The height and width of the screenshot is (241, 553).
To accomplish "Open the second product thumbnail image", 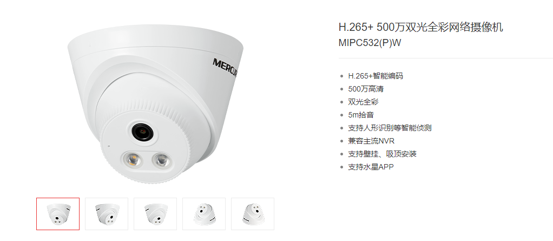I will click(107, 214).
